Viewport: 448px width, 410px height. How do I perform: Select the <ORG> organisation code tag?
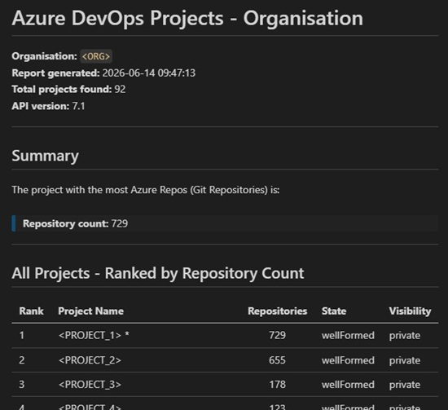(x=96, y=56)
